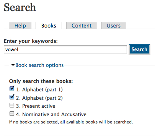Click the Only search these books heading
The width and height of the screenshot is (155, 138).
(41, 81)
